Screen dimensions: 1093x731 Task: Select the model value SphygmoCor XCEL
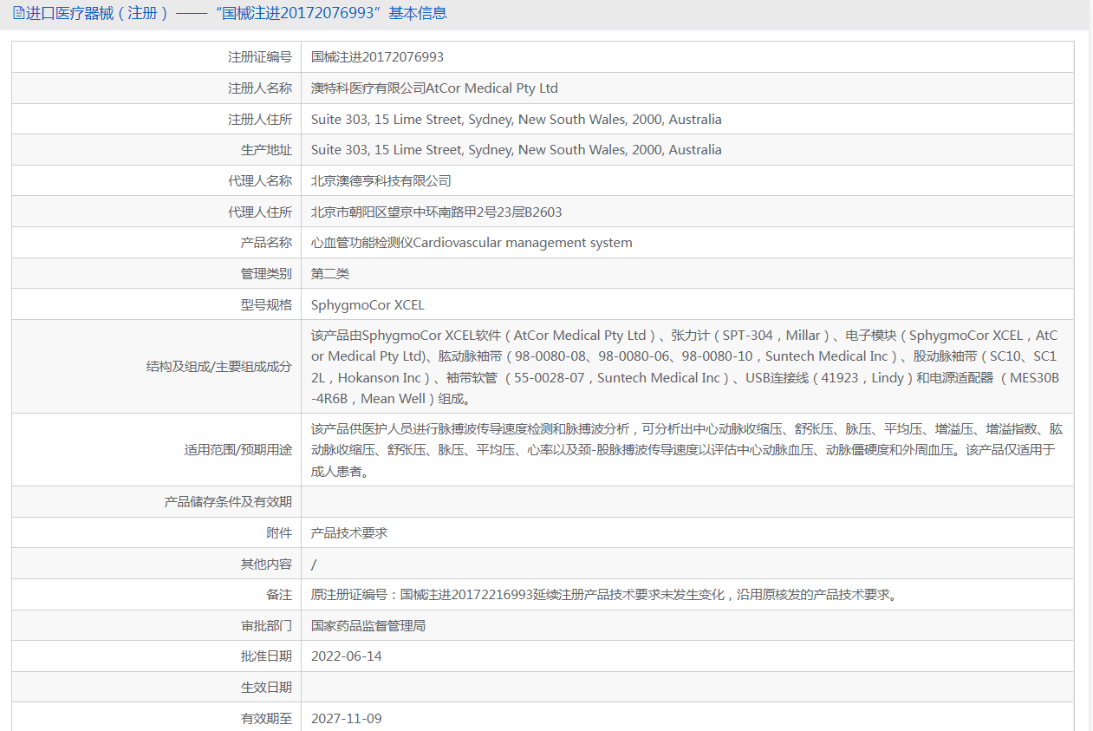[368, 305]
